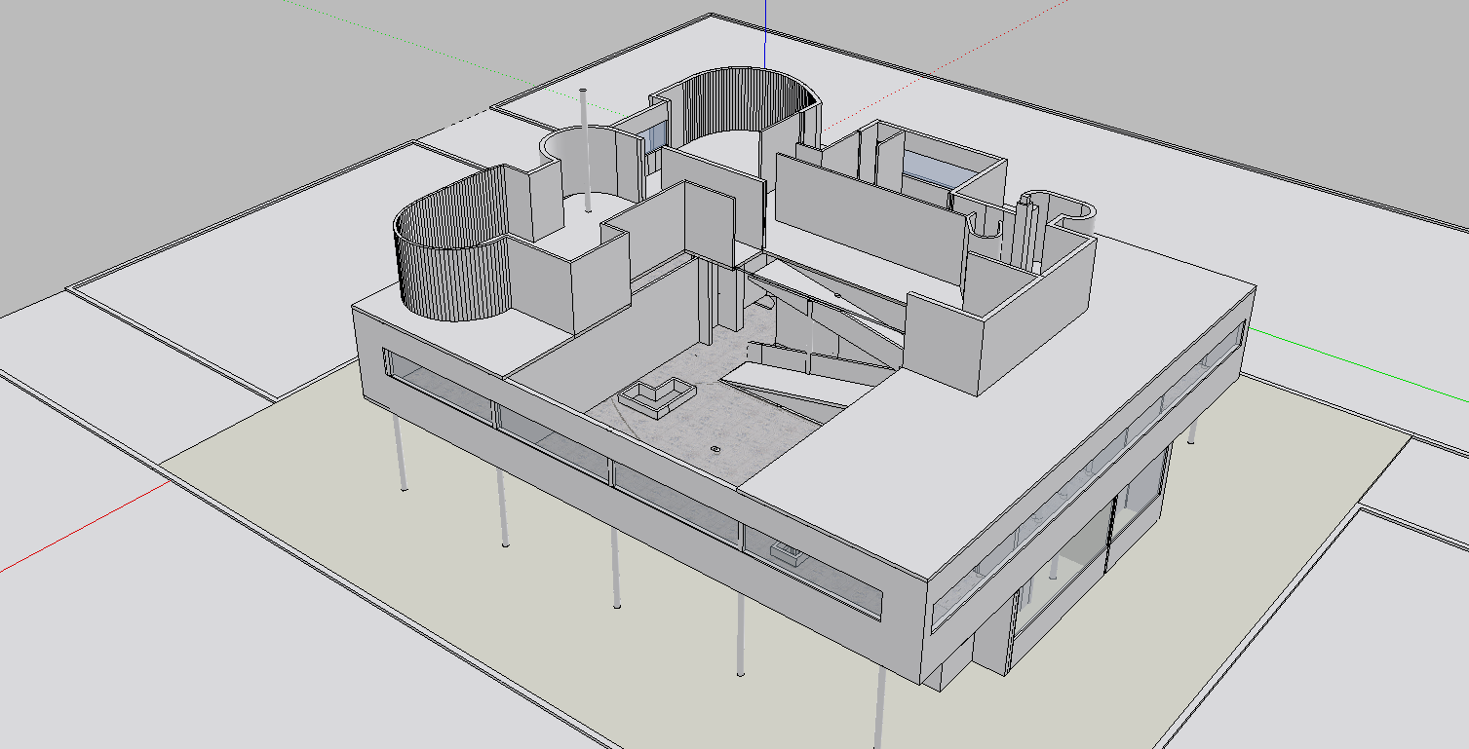Screen dimensions: 1469x749
Task: Click the small circular drain on the terrace floor
Action: pos(716,448)
